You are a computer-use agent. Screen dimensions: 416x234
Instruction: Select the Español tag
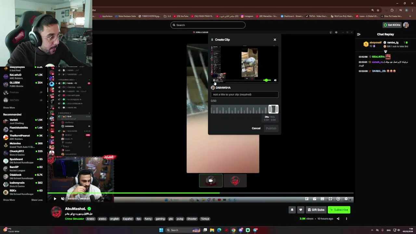click(x=128, y=219)
